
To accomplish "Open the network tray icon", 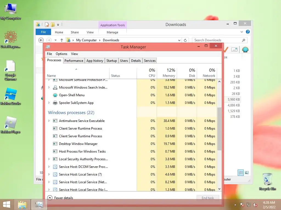I will tap(249, 205).
